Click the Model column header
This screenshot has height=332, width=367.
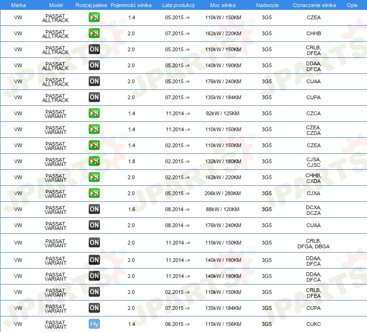pyautogui.click(x=56, y=5)
